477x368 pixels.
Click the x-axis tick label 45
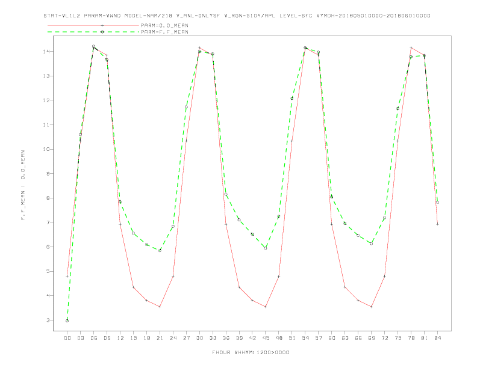pyautogui.click(x=266, y=338)
